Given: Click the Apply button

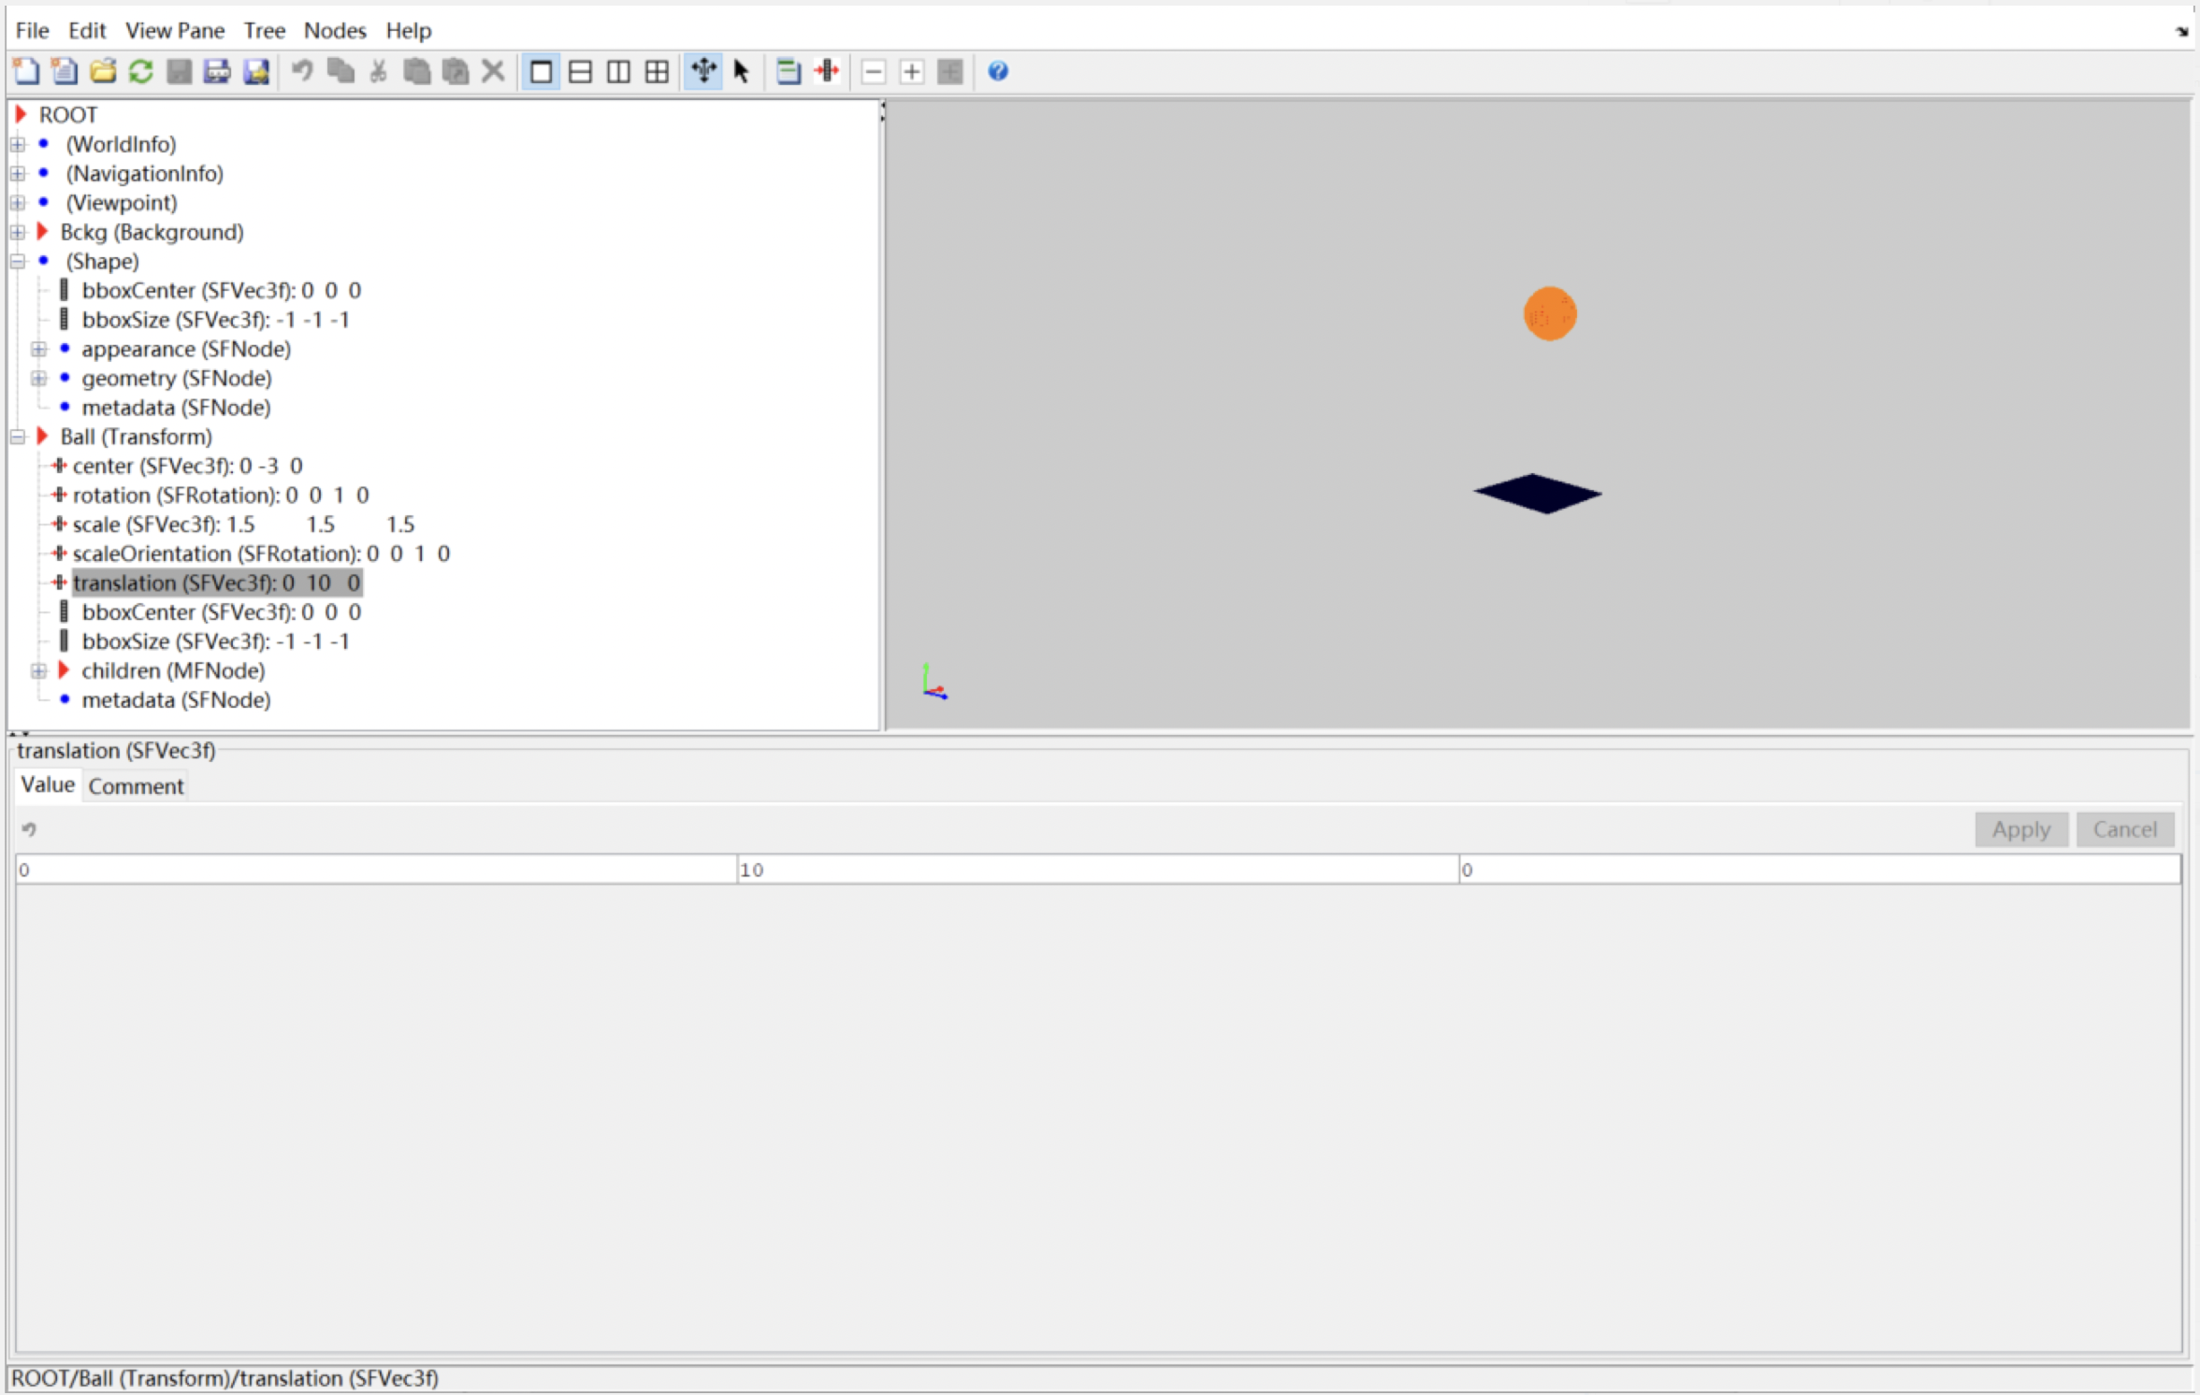Looking at the screenshot, I should pyautogui.click(x=2020, y=828).
